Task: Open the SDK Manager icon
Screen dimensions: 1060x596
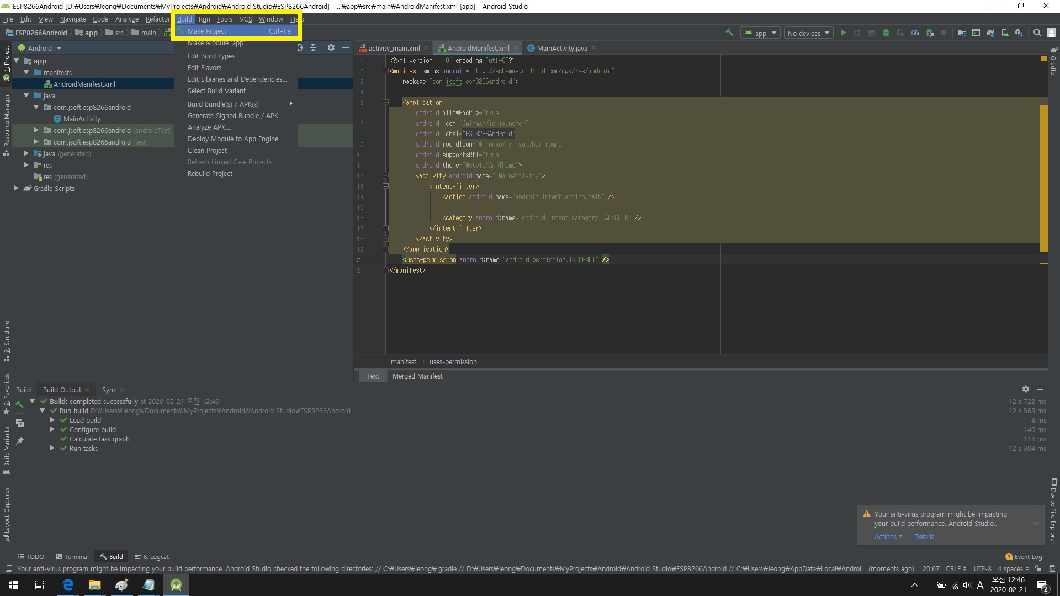Action: [1019, 33]
